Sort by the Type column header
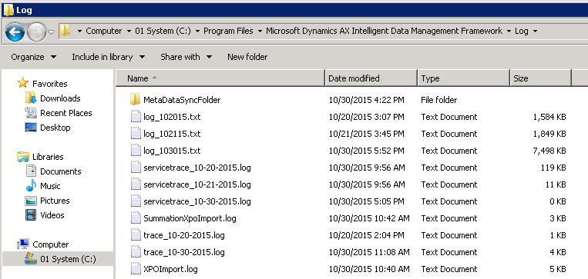Viewport: 588px width, 279px height. tap(463, 78)
